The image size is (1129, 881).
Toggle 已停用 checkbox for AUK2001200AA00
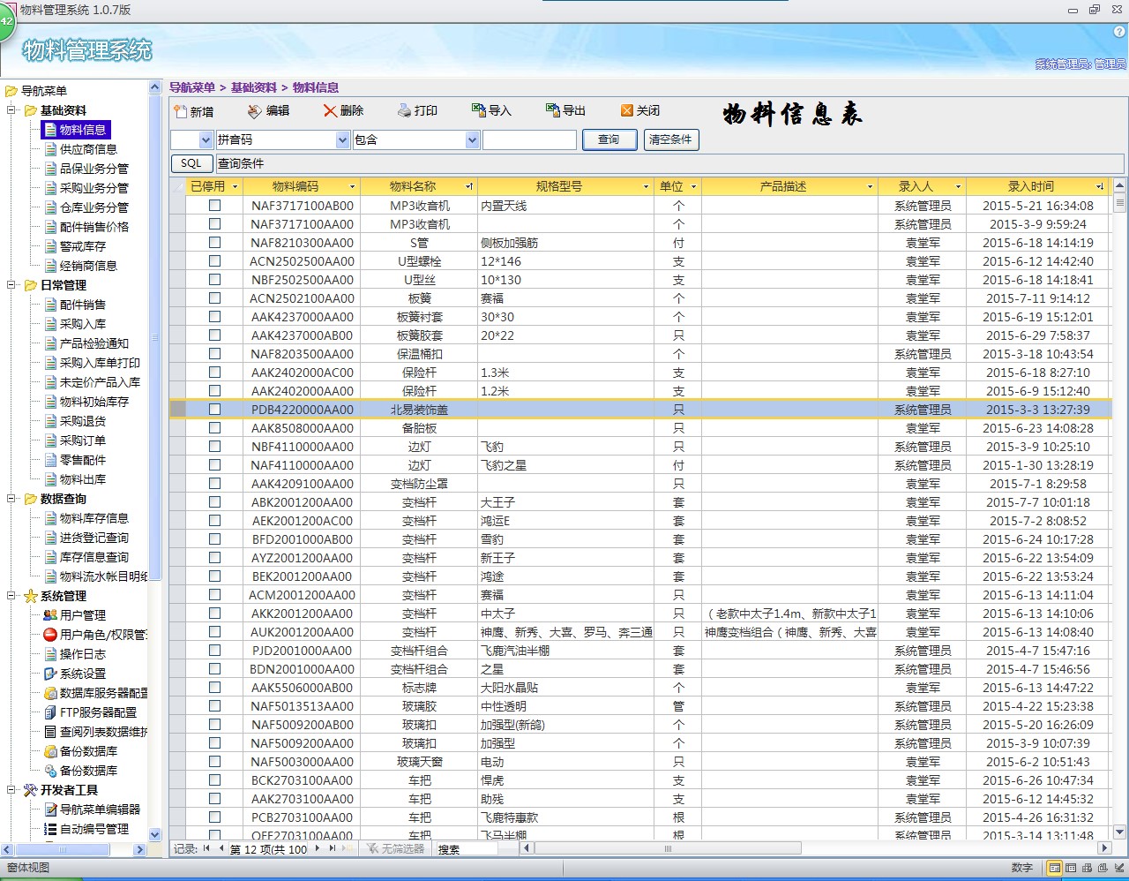pyautogui.click(x=214, y=631)
